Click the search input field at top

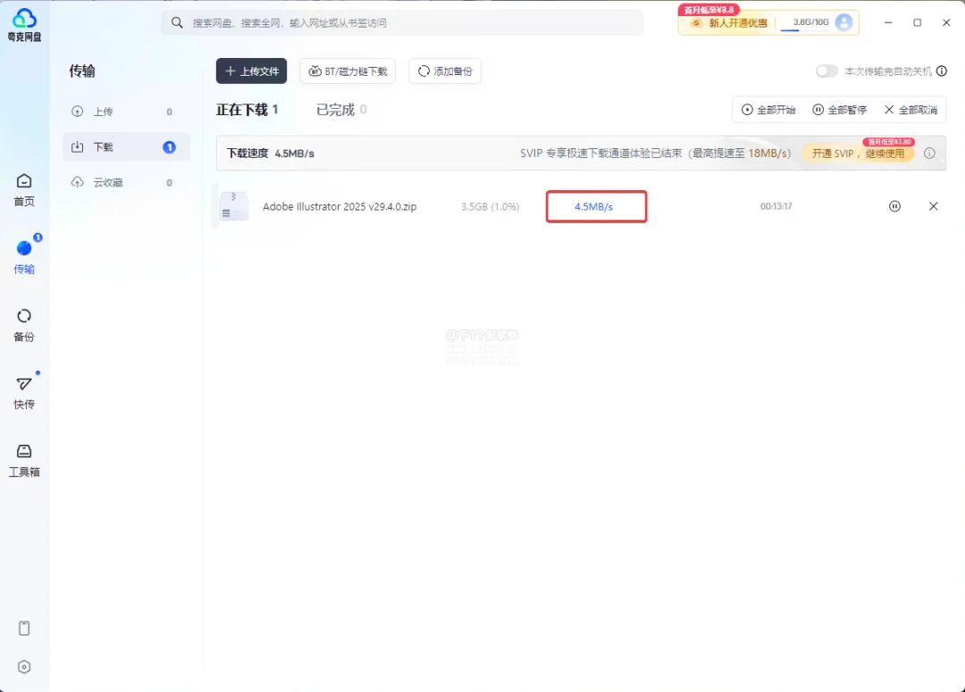(402, 22)
